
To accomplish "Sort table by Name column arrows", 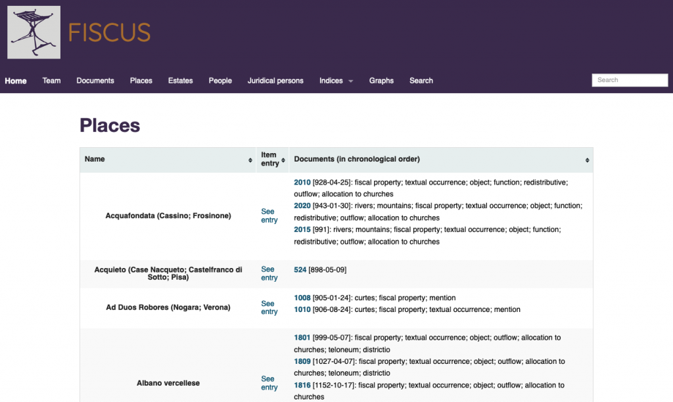I will click(x=250, y=160).
